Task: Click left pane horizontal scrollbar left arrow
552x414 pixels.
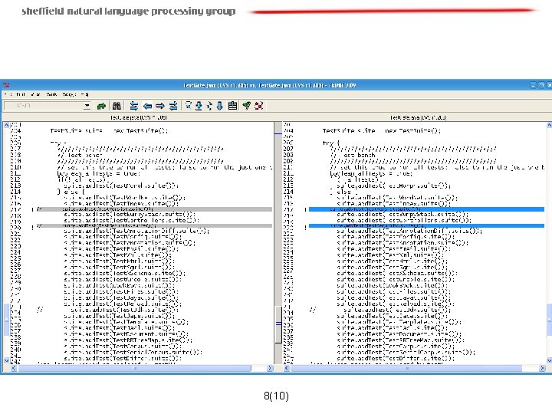Action: point(14,368)
